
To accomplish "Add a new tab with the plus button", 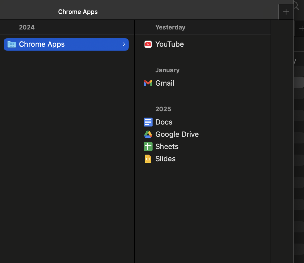I will coord(286,12).
